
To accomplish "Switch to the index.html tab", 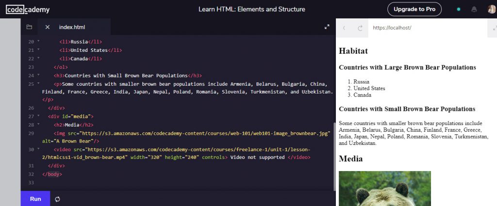I will point(72,27).
